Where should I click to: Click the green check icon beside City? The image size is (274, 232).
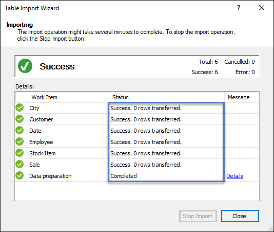tap(19, 108)
